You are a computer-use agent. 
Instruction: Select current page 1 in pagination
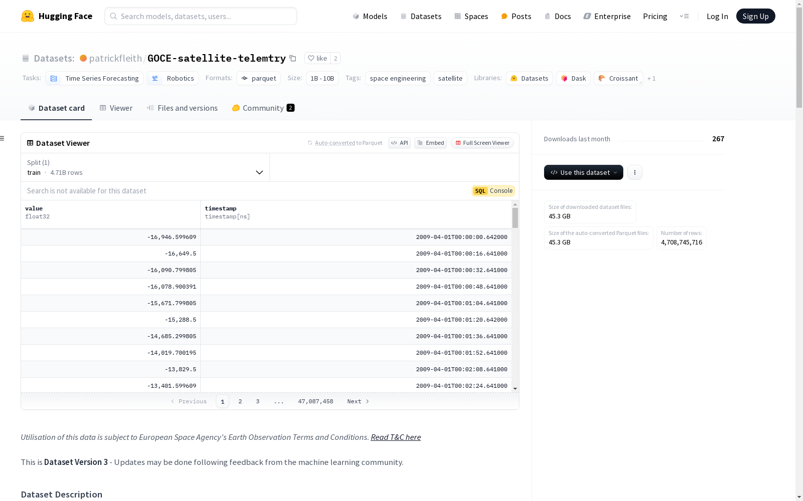222,401
